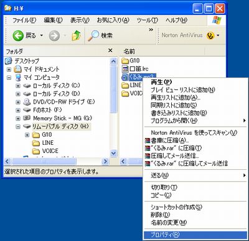Click tree scrollbar up arrow
This screenshot has width=249, height=241.
pyautogui.click(x=113, y=61)
